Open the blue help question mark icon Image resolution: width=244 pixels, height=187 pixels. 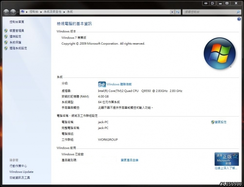point(239,19)
